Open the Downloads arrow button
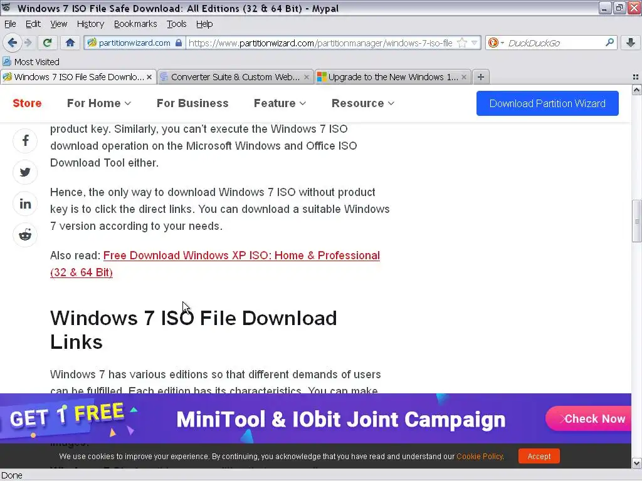Viewport: 642px width, 481px height. pyautogui.click(x=631, y=43)
